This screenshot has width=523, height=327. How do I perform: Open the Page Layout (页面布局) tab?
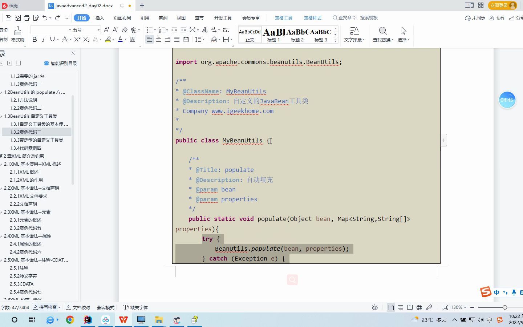(122, 18)
